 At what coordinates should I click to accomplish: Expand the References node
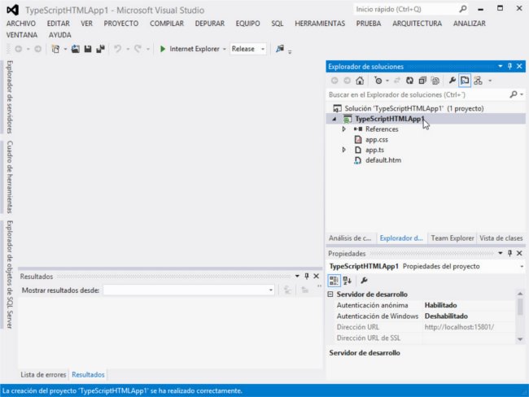pos(343,129)
